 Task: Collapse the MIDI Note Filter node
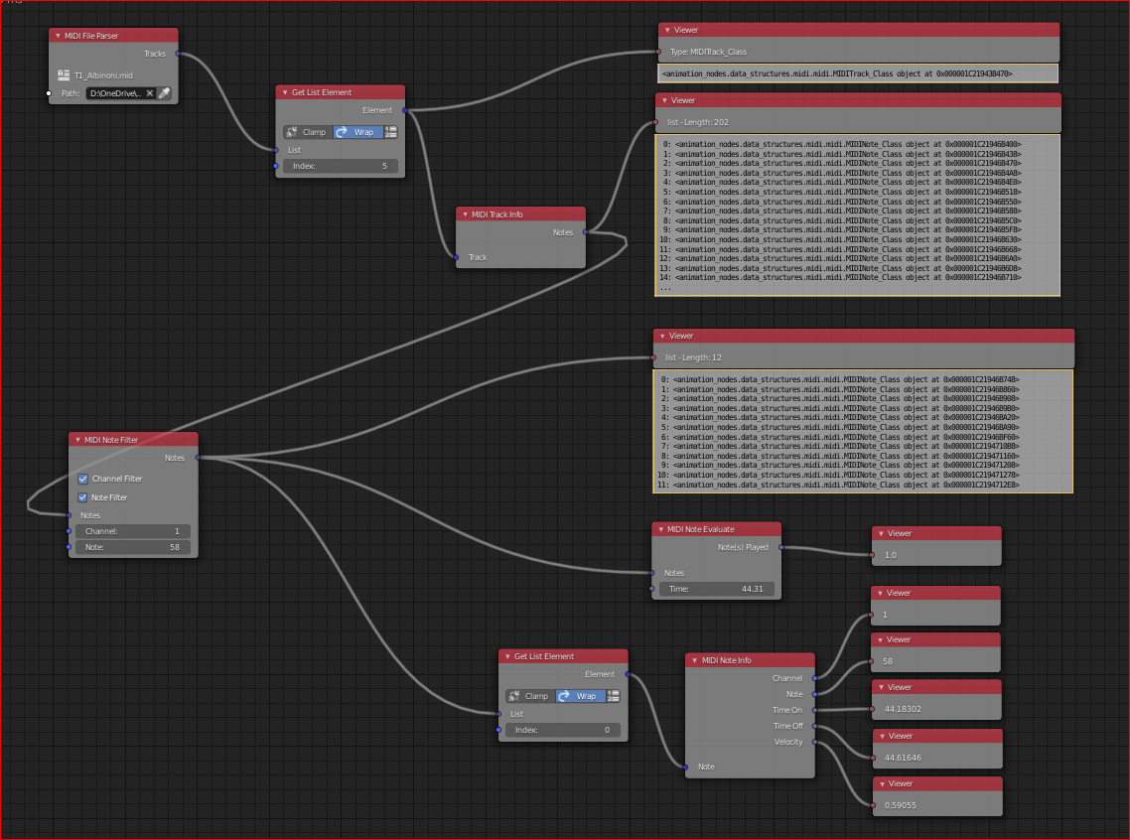pyautogui.click(x=77, y=440)
